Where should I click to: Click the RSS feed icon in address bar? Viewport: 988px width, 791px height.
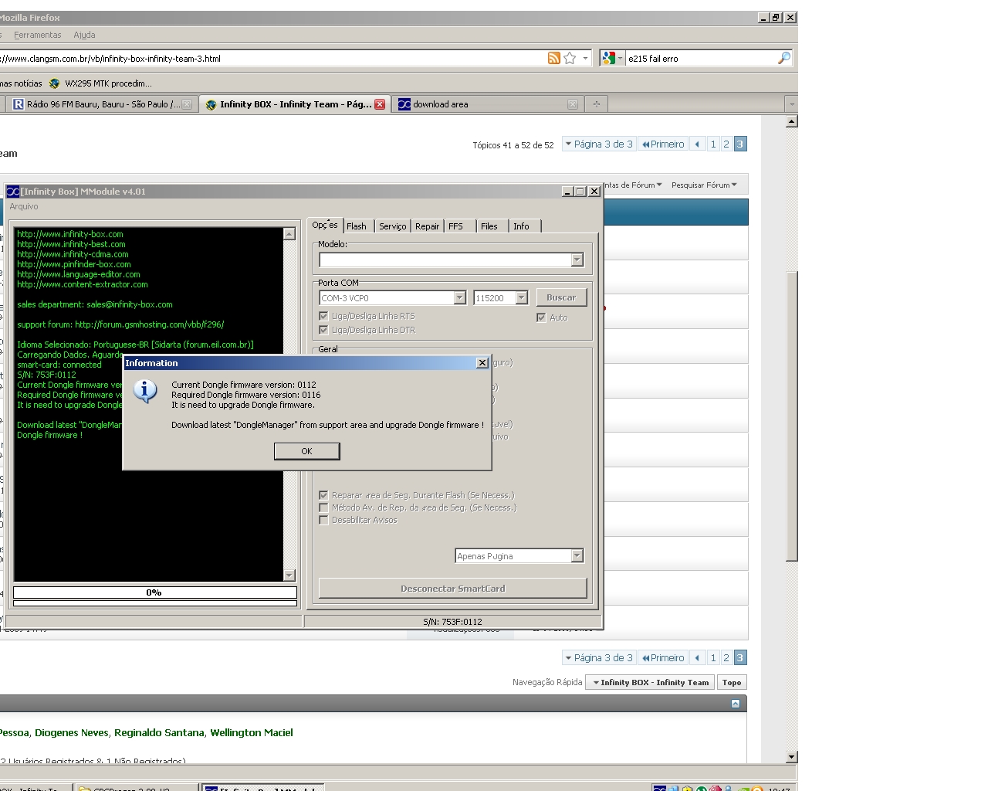click(x=554, y=58)
